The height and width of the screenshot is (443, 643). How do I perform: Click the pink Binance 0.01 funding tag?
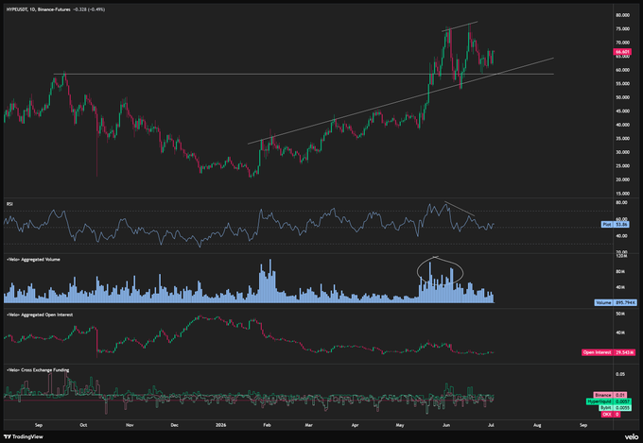click(x=610, y=395)
